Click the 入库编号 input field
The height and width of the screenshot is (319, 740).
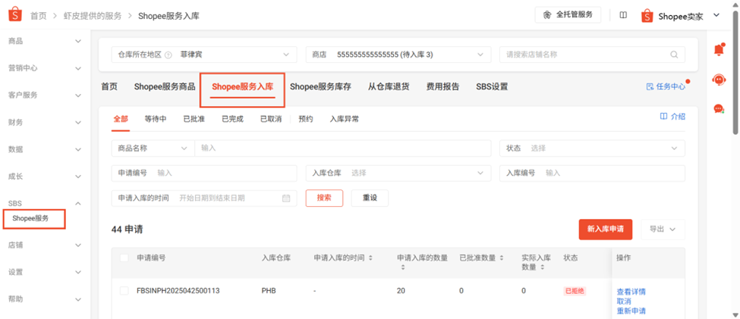pos(592,173)
